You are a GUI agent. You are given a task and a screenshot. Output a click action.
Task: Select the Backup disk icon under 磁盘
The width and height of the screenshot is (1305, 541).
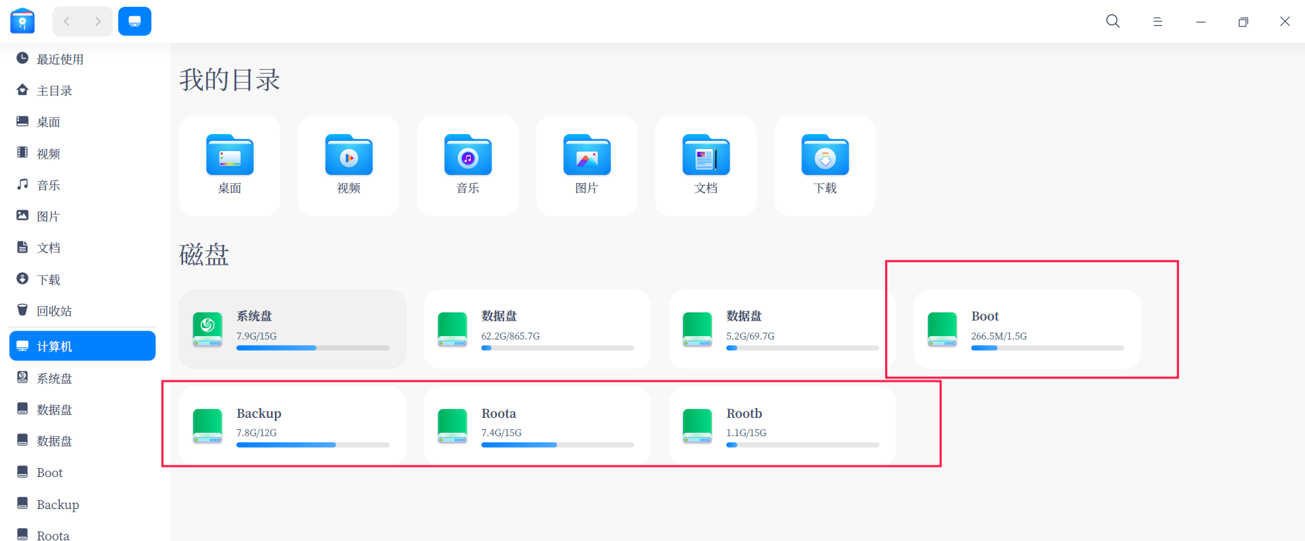208,426
